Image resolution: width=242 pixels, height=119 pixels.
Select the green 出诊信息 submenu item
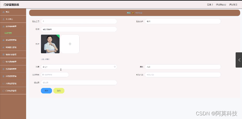[8, 33]
